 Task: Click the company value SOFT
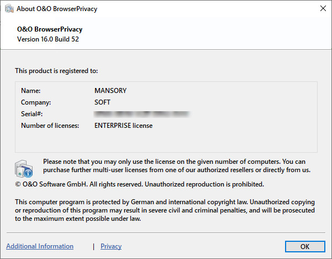click(x=103, y=102)
